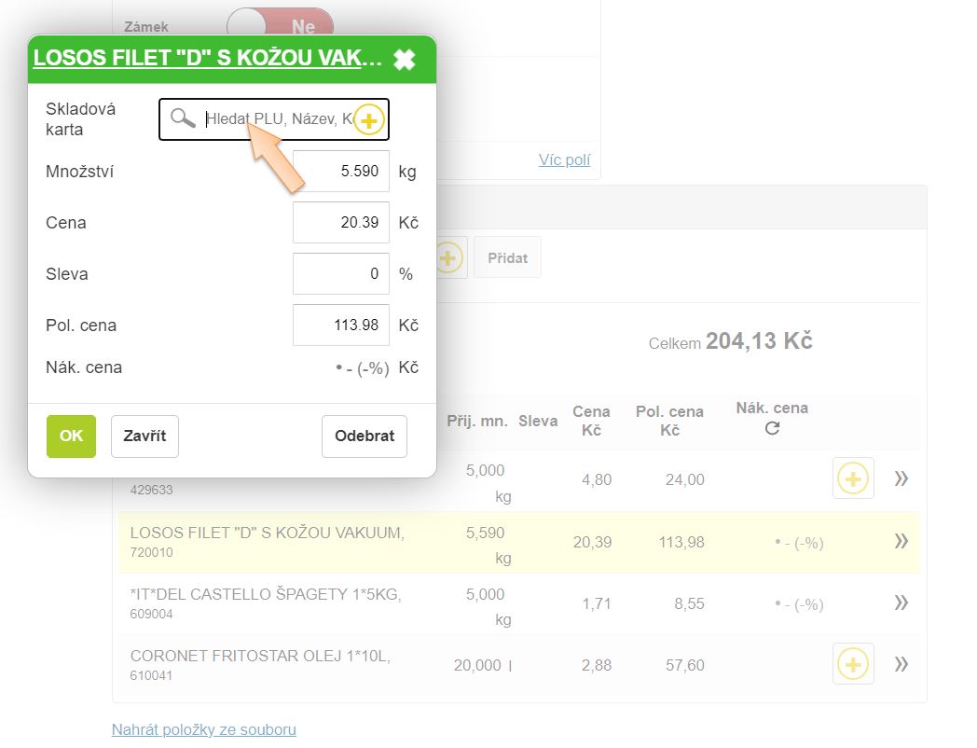The width and height of the screenshot is (977, 748).
Task: Click the refresh icon under Nák. cena header
Action: (771, 429)
